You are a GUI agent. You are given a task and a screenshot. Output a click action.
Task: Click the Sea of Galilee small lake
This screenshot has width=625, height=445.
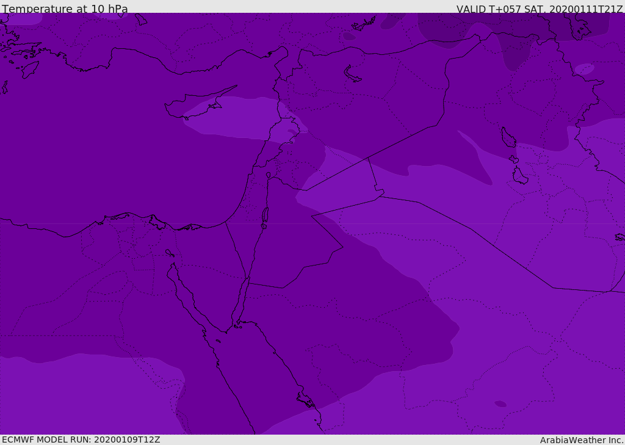(x=269, y=175)
